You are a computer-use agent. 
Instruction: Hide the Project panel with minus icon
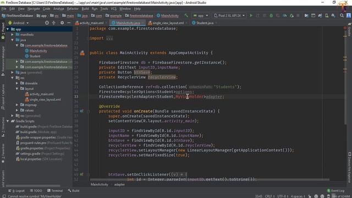tap(69, 23)
